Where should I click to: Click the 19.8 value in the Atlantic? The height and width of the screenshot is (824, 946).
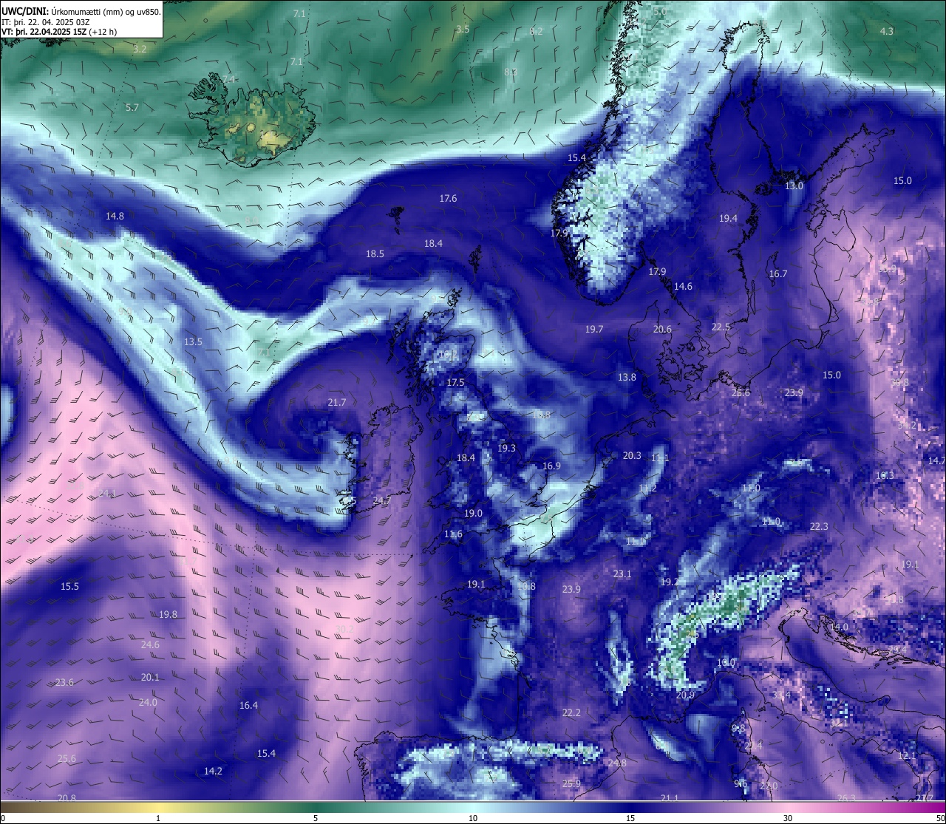(x=168, y=614)
